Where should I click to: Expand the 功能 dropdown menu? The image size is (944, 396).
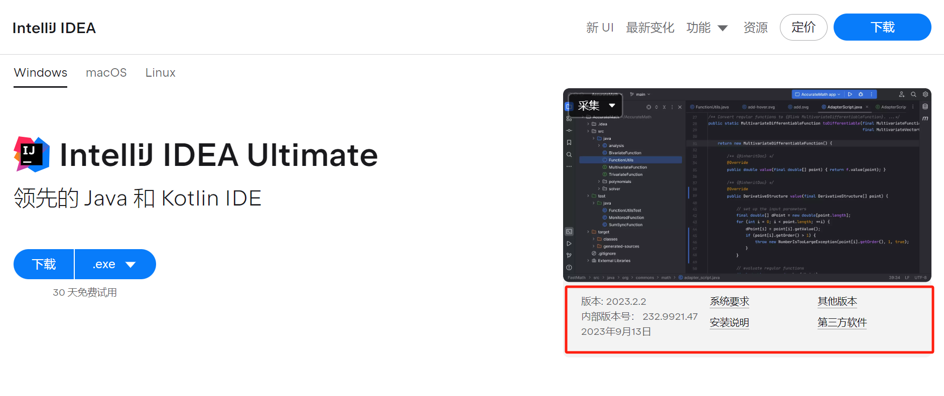pyautogui.click(x=707, y=28)
